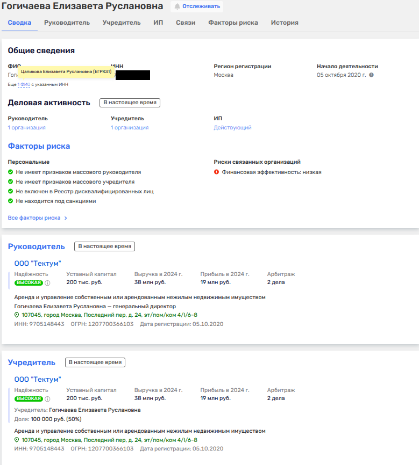Click info icon near ВЫСОКАЯ in Учредитель section
Viewport: 419px width, 465px height.
47,399
